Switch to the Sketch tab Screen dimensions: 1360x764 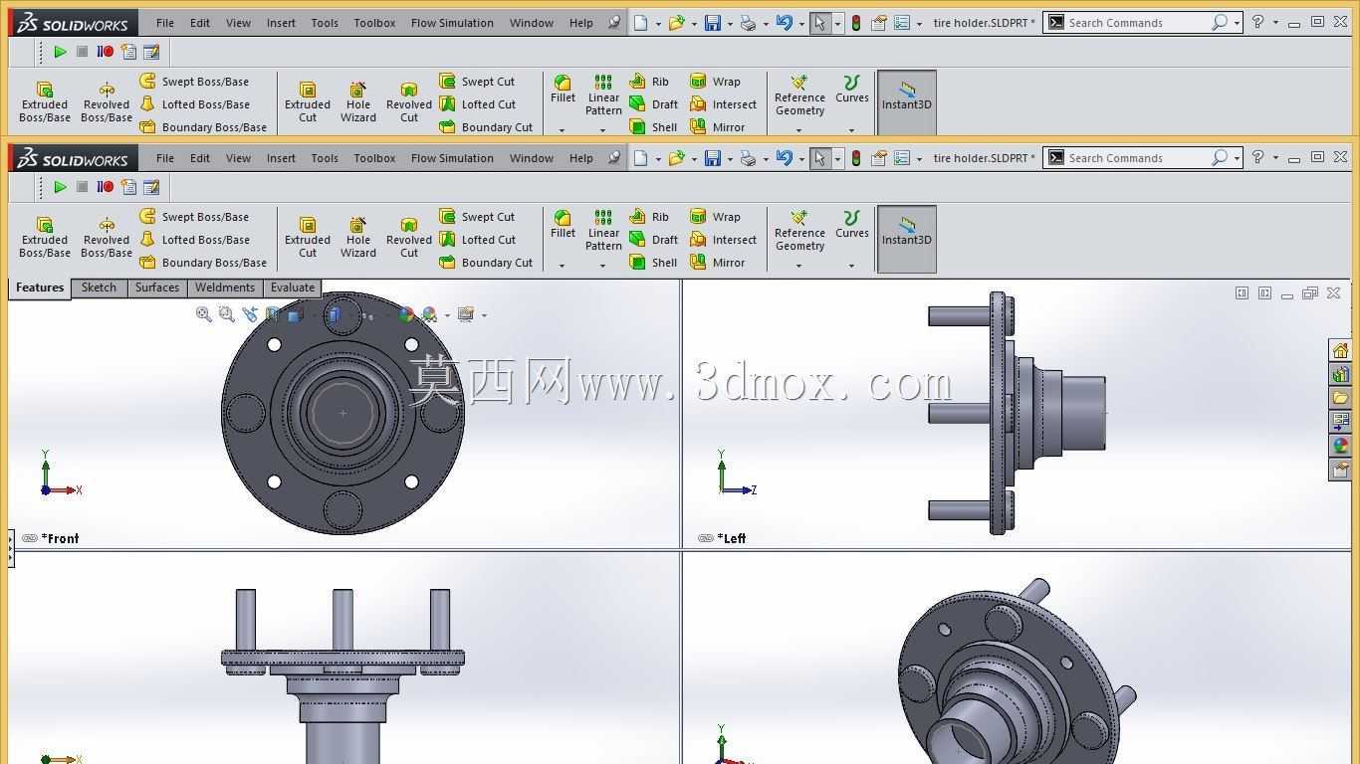click(99, 287)
